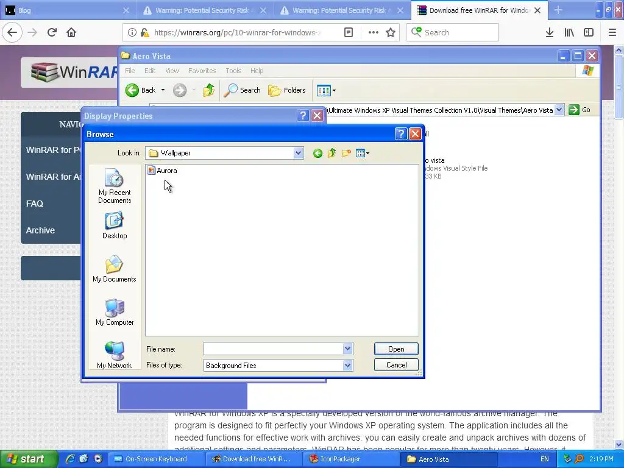
Task: Toggle Firefox sidebar icon
Action: click(x=589, y=33)
